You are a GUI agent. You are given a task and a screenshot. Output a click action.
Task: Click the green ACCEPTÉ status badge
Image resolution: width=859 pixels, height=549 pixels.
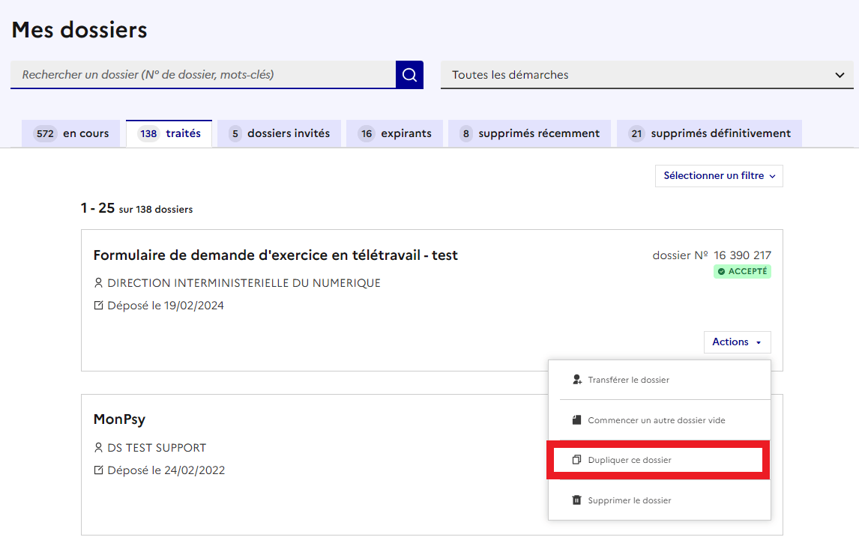[742, 272]
